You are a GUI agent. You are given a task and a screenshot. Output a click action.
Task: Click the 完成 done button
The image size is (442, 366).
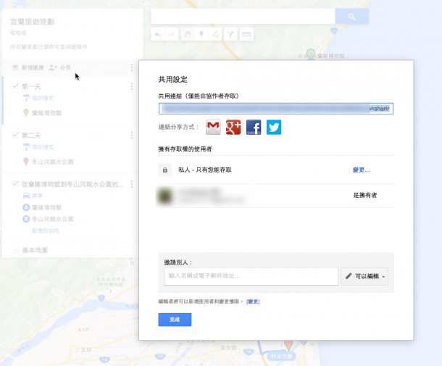175,320
